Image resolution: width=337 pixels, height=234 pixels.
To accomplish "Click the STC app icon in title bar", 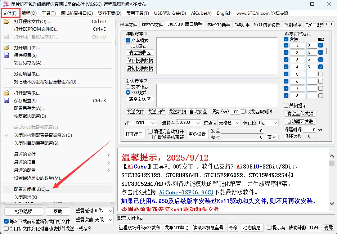I will pyautogui.click(x=5, y=4).
